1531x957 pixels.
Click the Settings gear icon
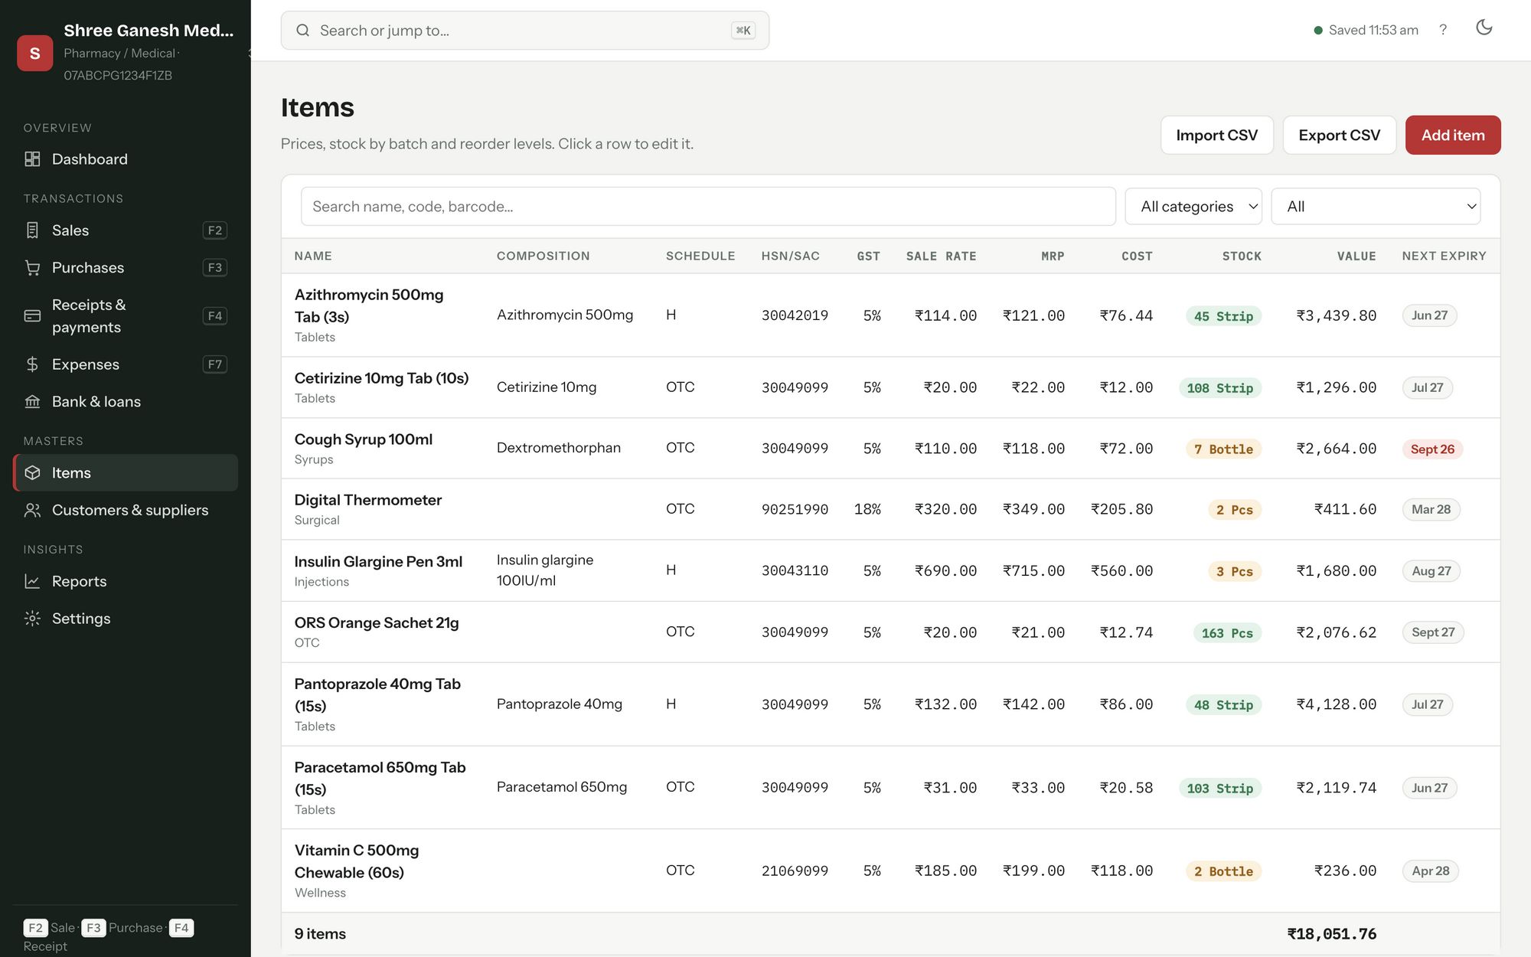32,619
